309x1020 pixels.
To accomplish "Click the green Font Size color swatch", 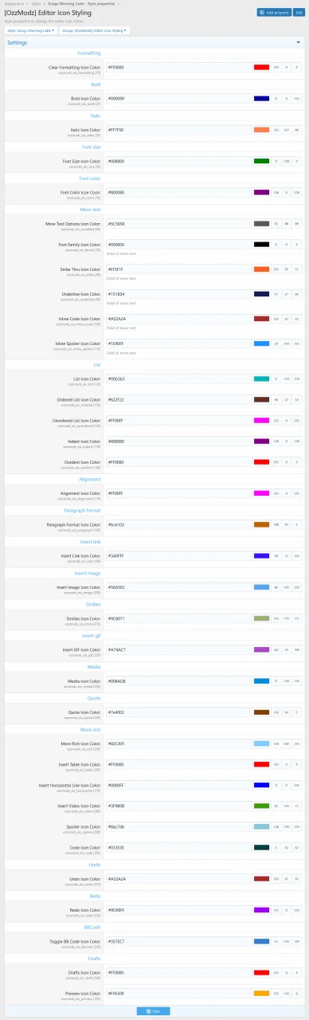I will coord(261,161).
